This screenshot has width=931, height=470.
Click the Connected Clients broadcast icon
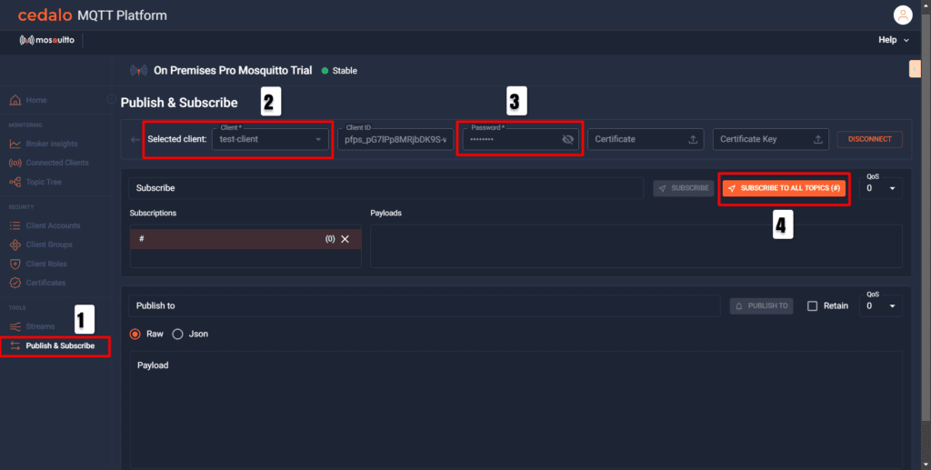tap(15, 163)
